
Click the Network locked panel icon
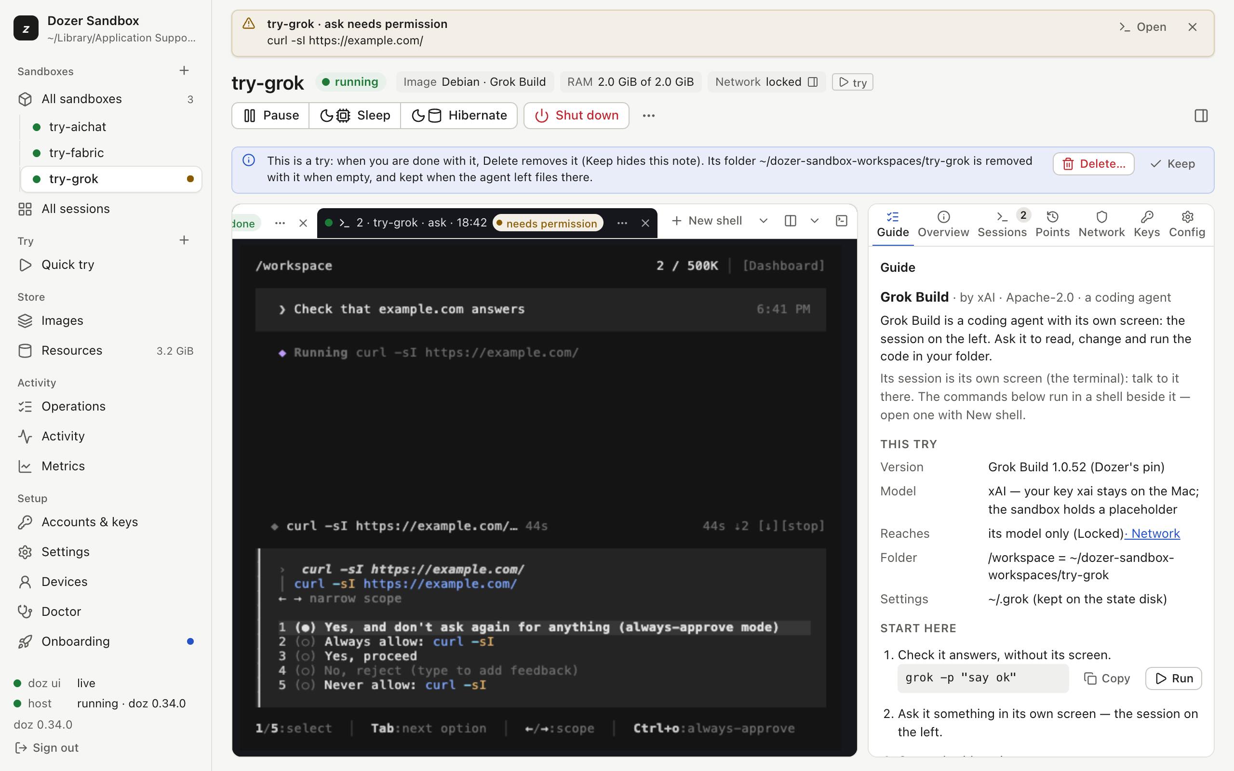(813, 82)
